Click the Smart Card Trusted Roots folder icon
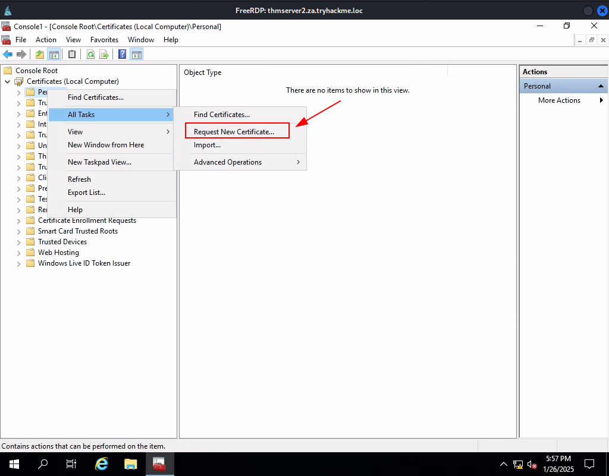This screenshot has width=609, height=476. 30,231
